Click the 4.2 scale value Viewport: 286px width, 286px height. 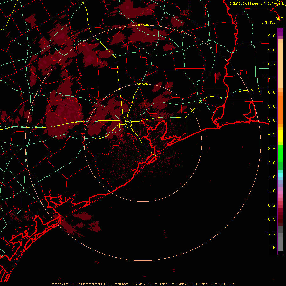pyautogui.click(x=272, y=135)
